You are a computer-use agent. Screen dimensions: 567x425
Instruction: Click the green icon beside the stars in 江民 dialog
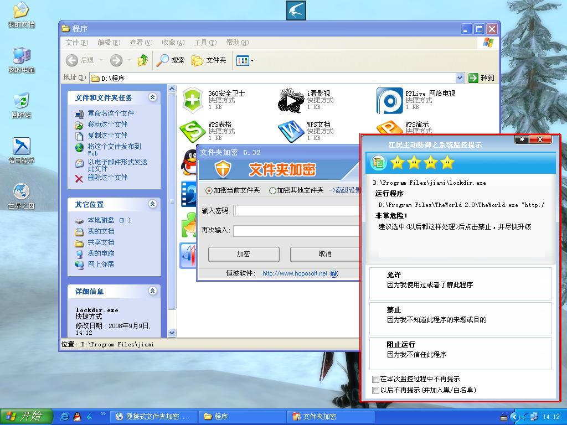coord(378,163)
